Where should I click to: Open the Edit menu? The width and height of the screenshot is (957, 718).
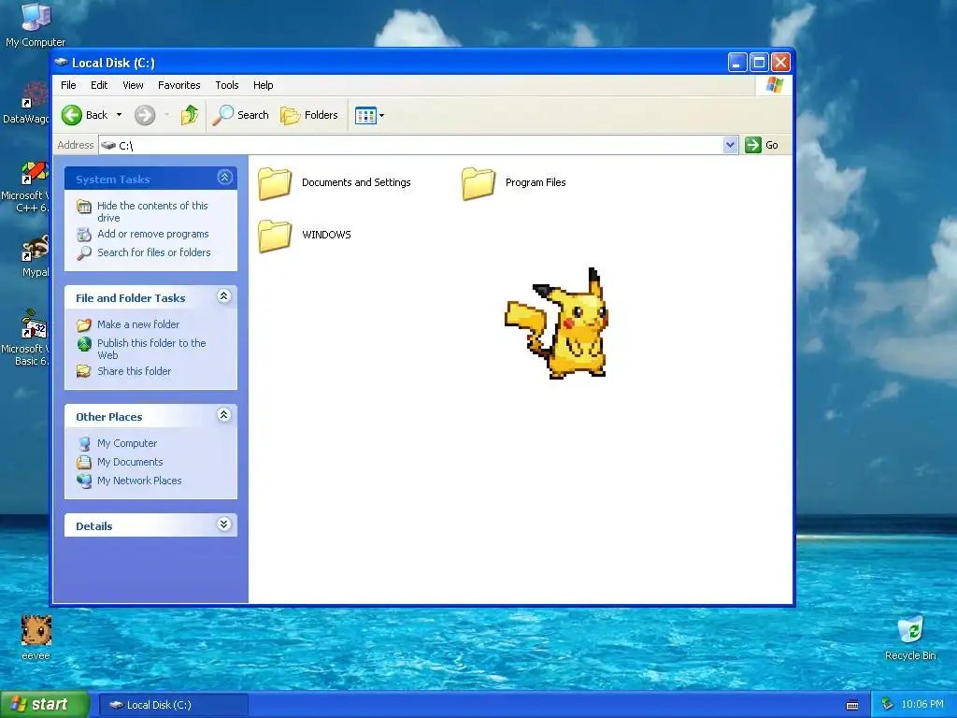click(99, 85)
